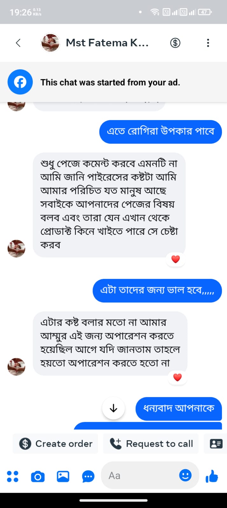The image size is (227, 508).
Task: Open the emoji picker smiley
Action: (185, 475)
